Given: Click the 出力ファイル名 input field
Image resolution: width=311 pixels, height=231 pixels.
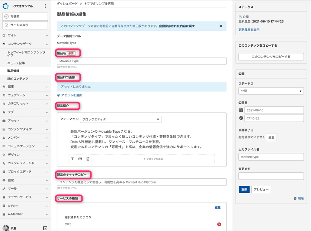Looking at the screenshot, I should (271, 157).
